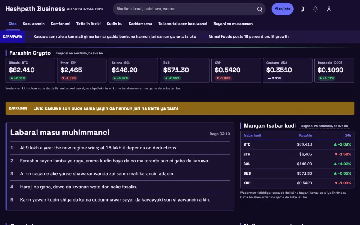Open story 3 A irin caca
Screen dimensions: 360x225
[x=120, y=173]
